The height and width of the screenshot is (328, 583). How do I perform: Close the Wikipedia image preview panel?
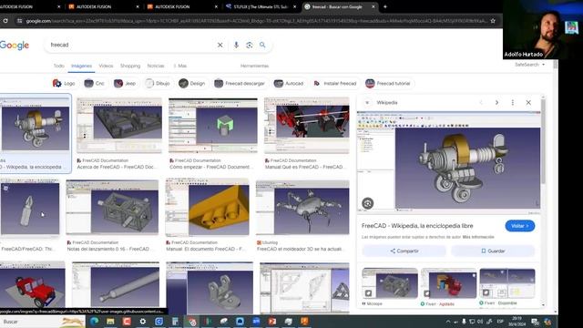(x=528, y=102)
